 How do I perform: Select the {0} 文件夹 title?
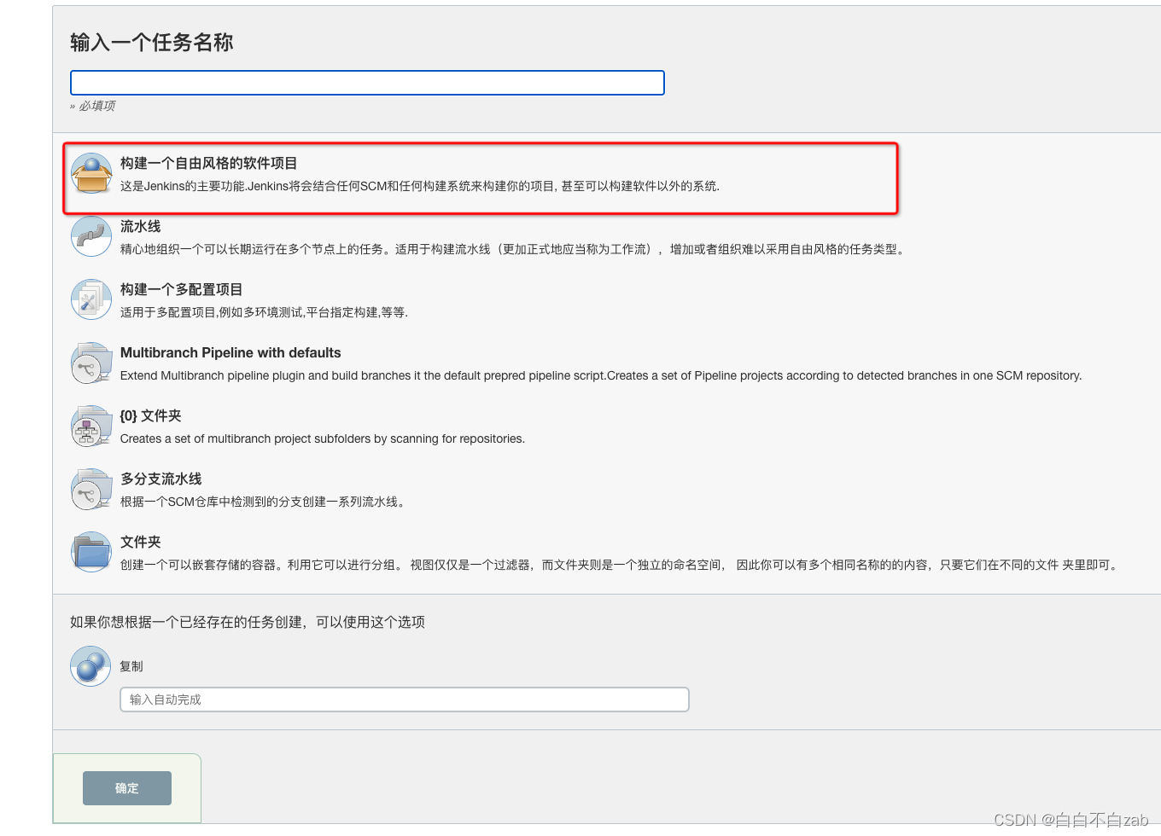click(151, 415)
